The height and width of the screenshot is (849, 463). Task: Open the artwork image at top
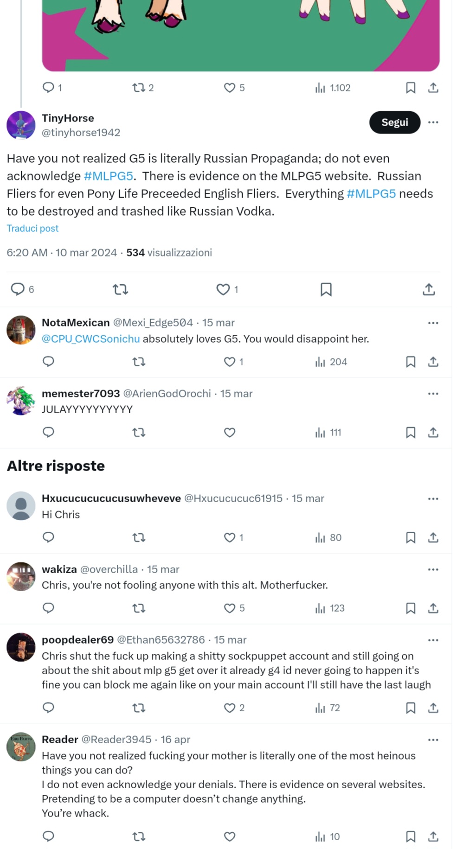click(x=241, y=36)
